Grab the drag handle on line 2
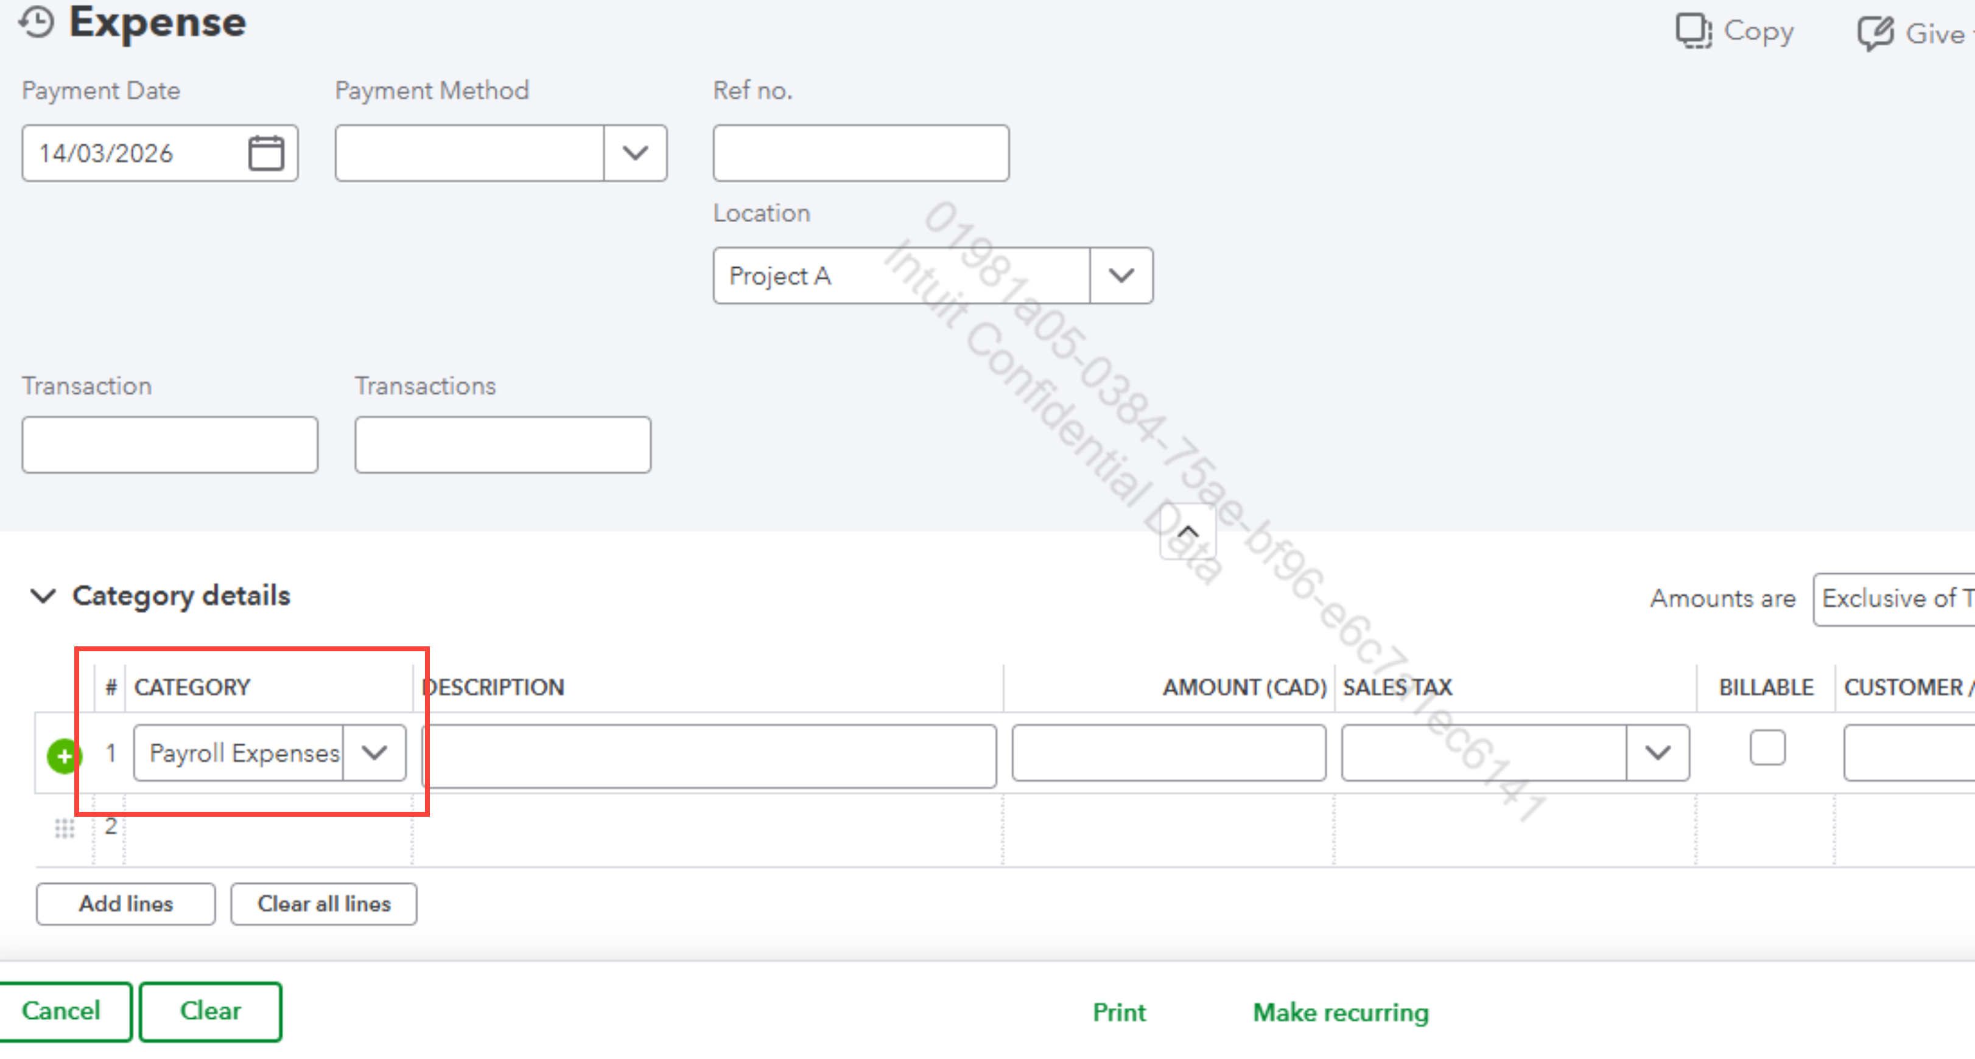The width and height of the screenshot is (1975, 1059). point(65,828)
